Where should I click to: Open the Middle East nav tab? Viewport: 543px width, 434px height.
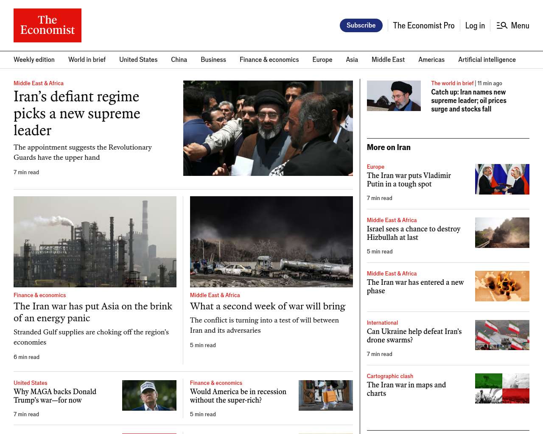(388, 60)
